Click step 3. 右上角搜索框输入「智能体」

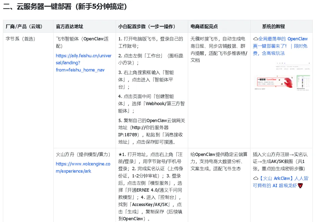[146, 80]
